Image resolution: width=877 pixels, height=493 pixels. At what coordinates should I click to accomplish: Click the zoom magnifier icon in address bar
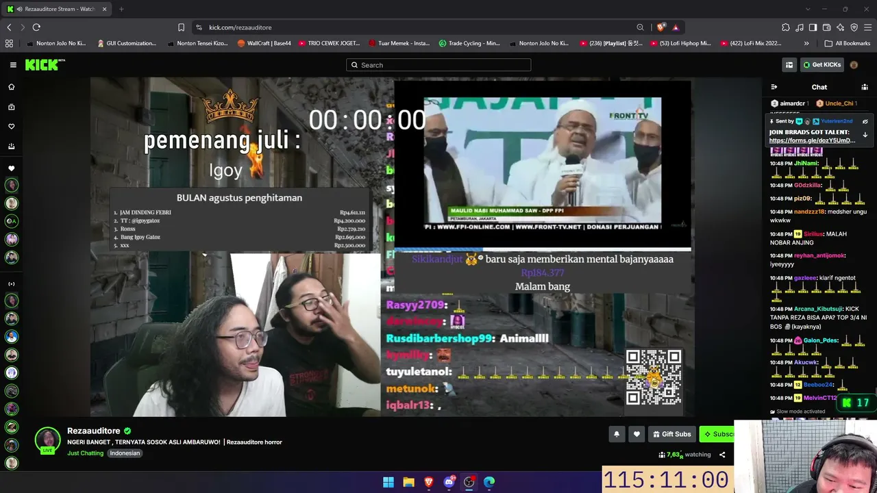coord(641,27)
